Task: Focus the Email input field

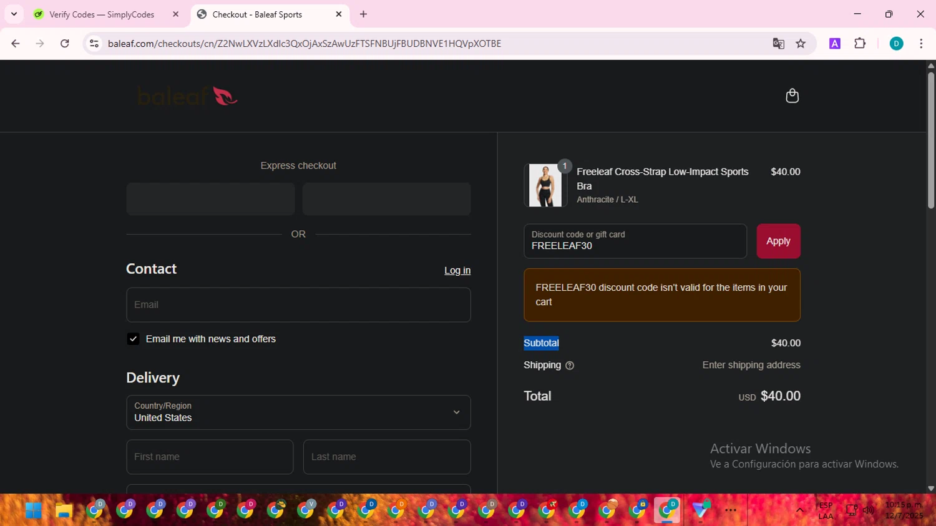Action: pyautogui.click(x=298, y=304)
